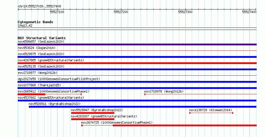
Task: Click the 55527200 ruler position
Action: [121, 12]
